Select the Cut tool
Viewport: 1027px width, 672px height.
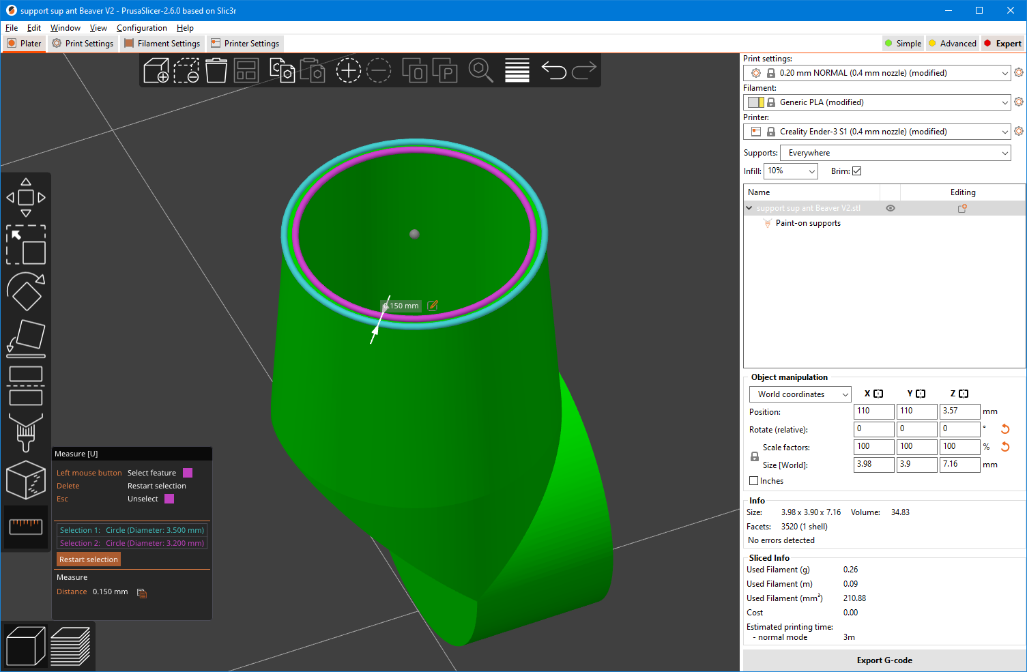tap(26, 385)
